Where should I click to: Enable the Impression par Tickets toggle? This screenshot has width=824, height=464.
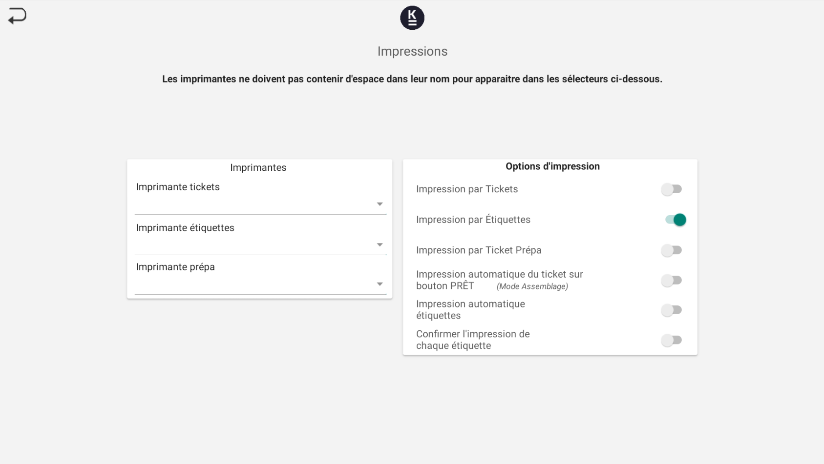(x=672, y=189)
